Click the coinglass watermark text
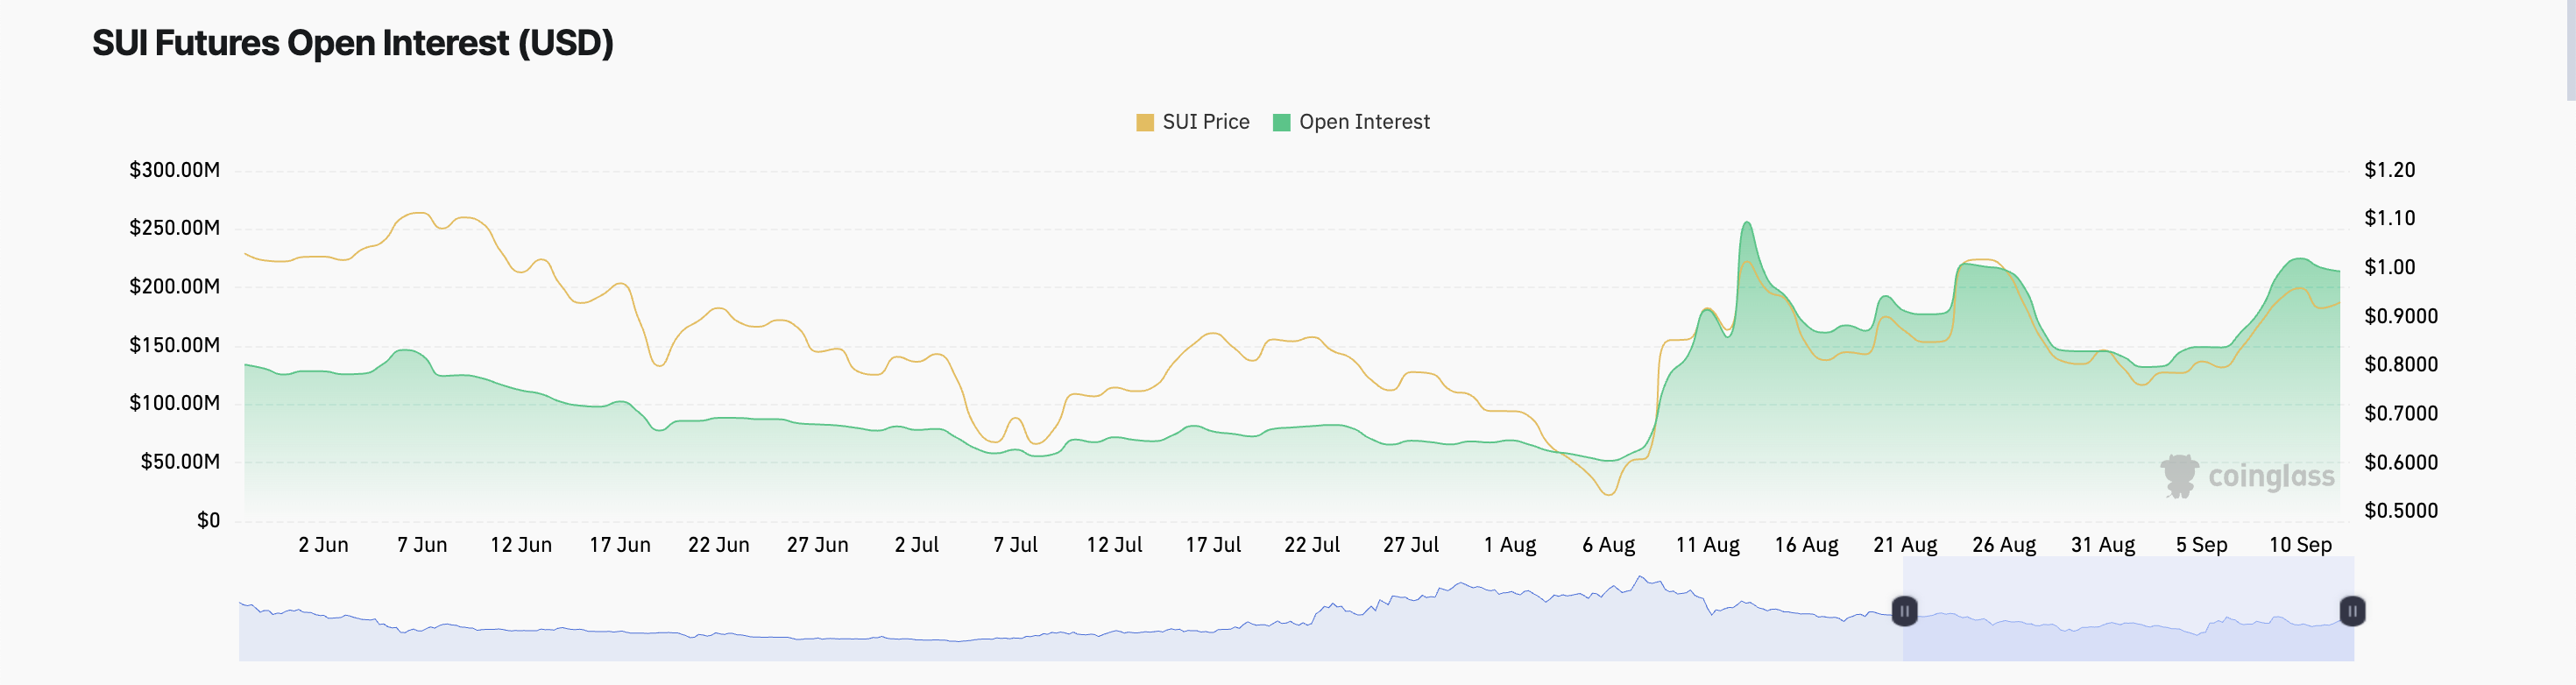 tap(2271, 477)
